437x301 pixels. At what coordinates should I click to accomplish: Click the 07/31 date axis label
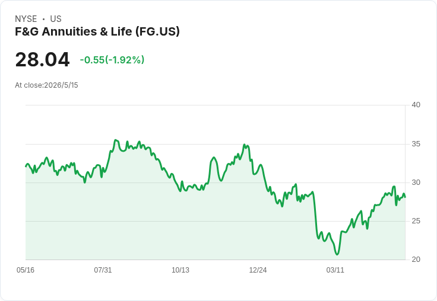[x=103, y=270]
